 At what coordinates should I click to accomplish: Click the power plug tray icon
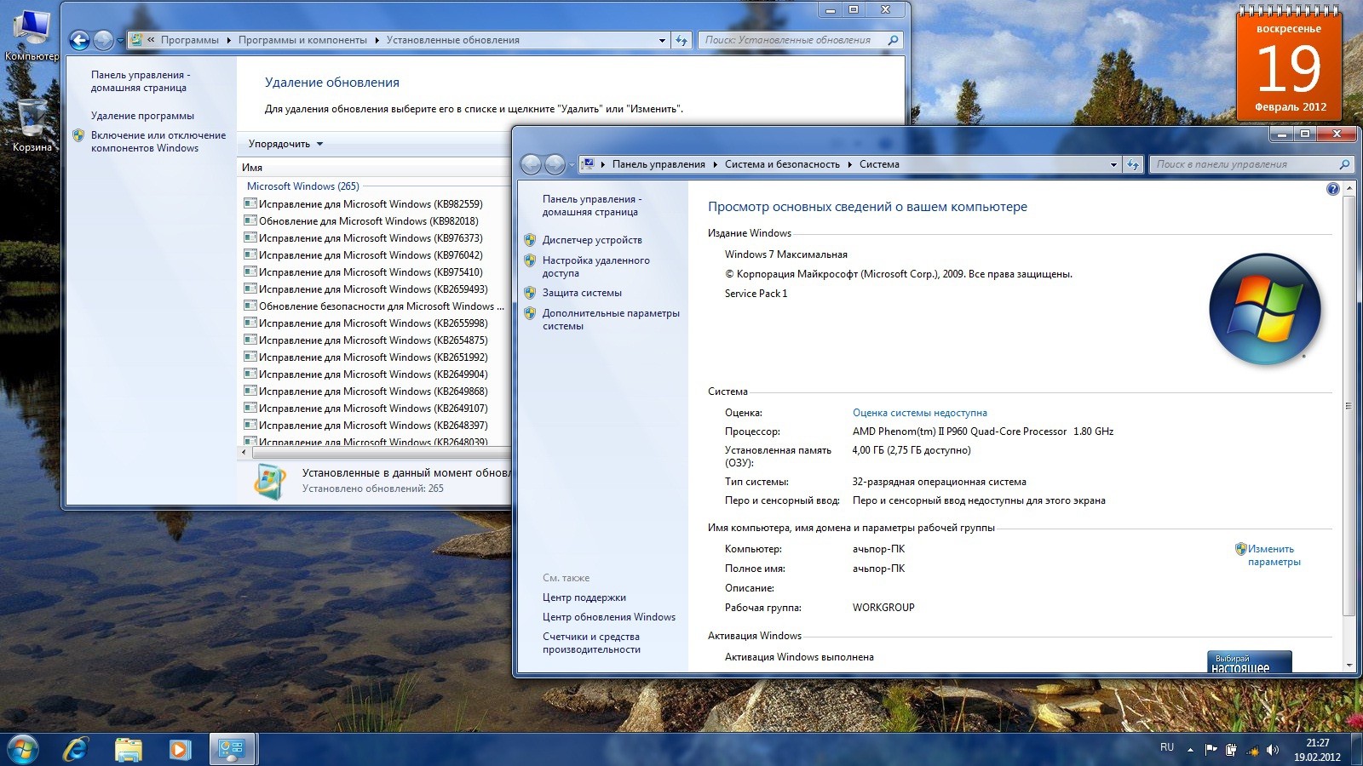tap(1231, 750)
